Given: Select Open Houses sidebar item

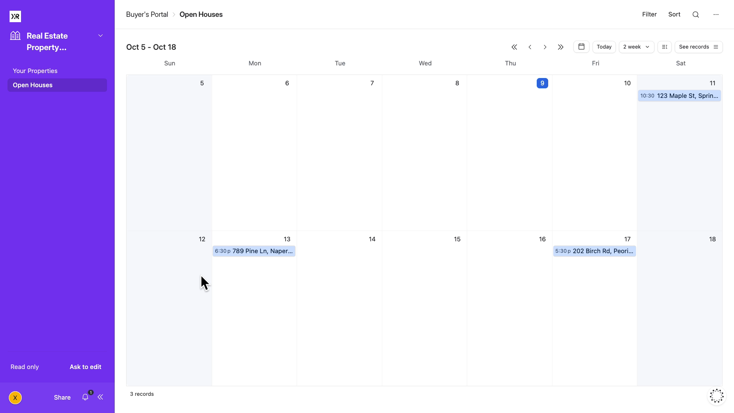Looking at the screenshot, I should tap(33, 85).
